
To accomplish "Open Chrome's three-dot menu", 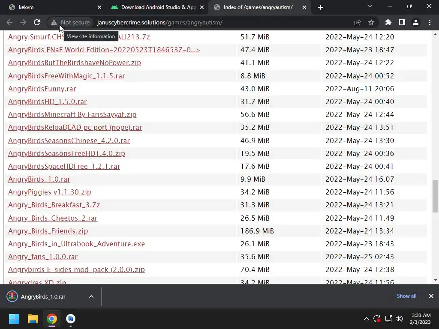I will click(430, 22).
